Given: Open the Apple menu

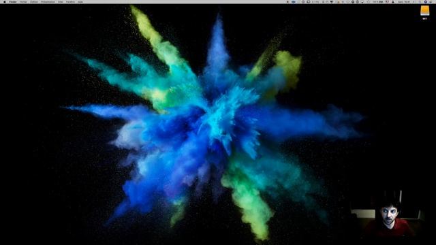Looking at the screenshot, I should pos(5,1).
